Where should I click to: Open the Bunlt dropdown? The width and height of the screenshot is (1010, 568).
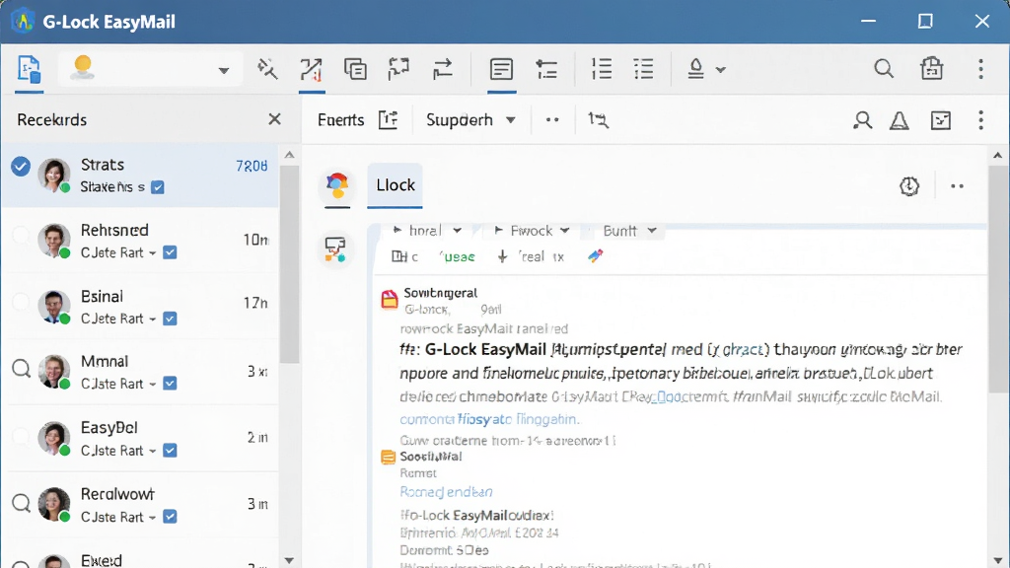point(629,231)
